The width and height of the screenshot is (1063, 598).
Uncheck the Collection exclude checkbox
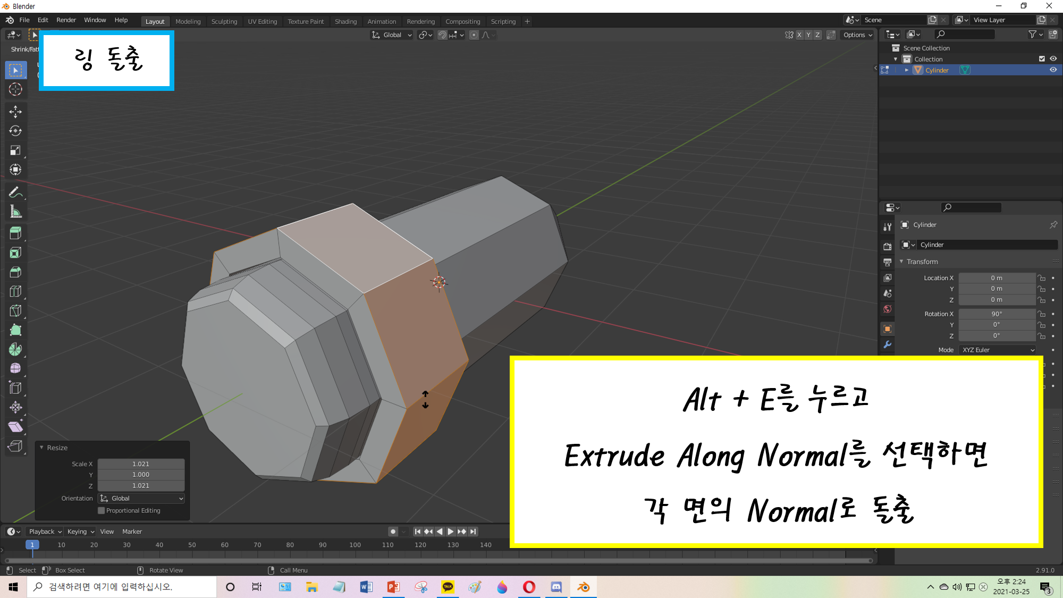click(1042, 59)
